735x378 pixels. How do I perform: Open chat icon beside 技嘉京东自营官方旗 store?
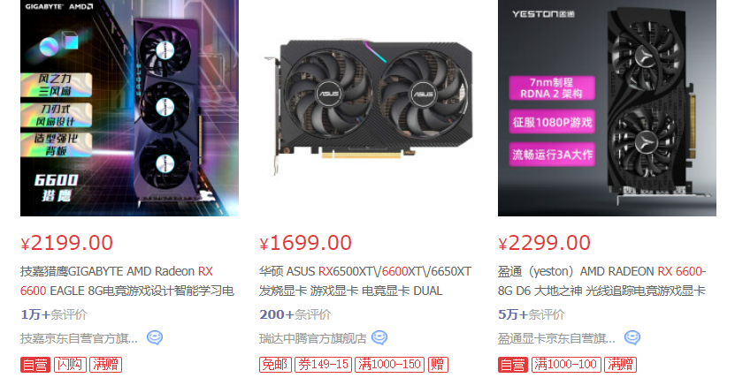pyautogui.click(x=155, y=337)
